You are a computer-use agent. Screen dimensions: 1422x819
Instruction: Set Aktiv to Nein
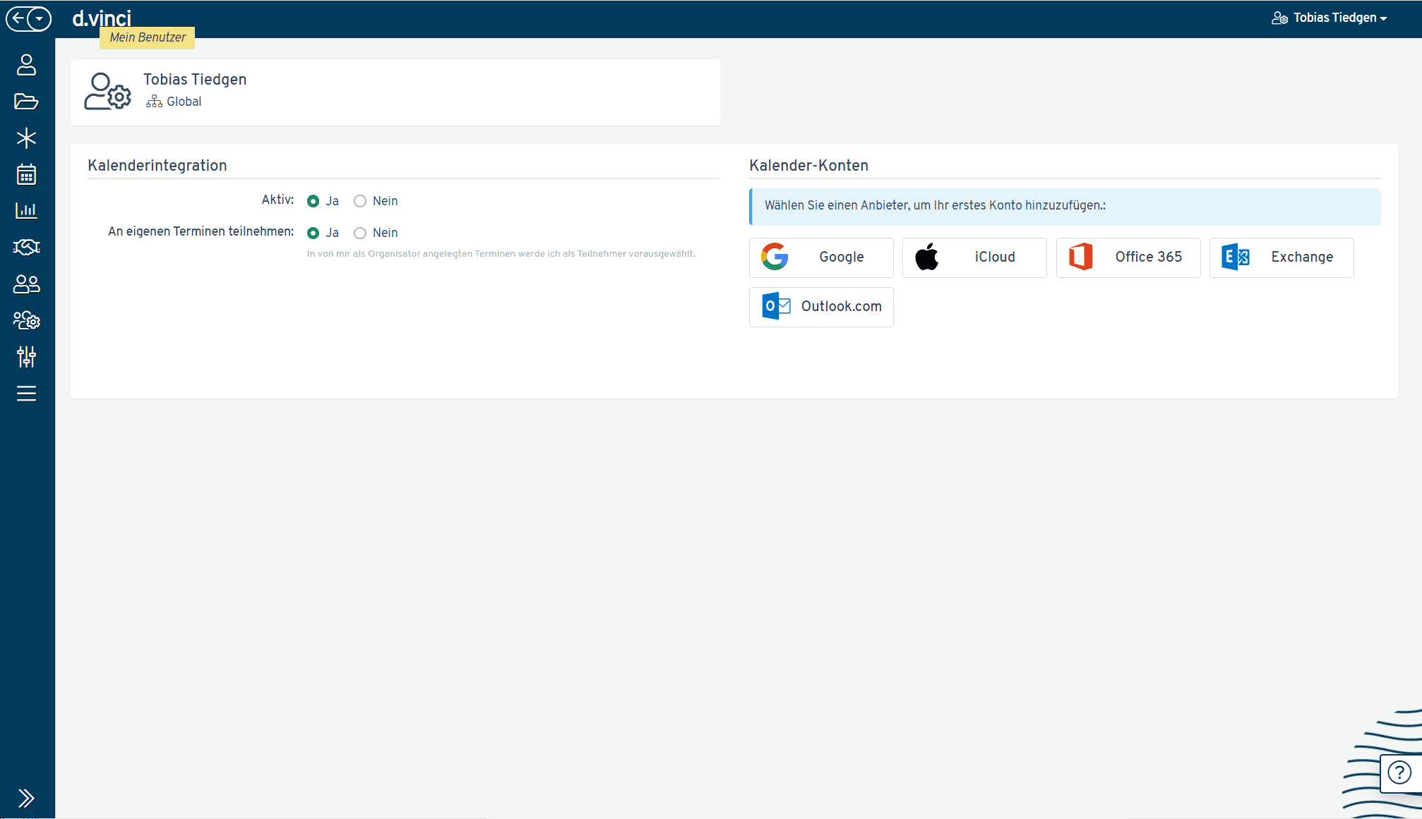click(x=360, y=201)
